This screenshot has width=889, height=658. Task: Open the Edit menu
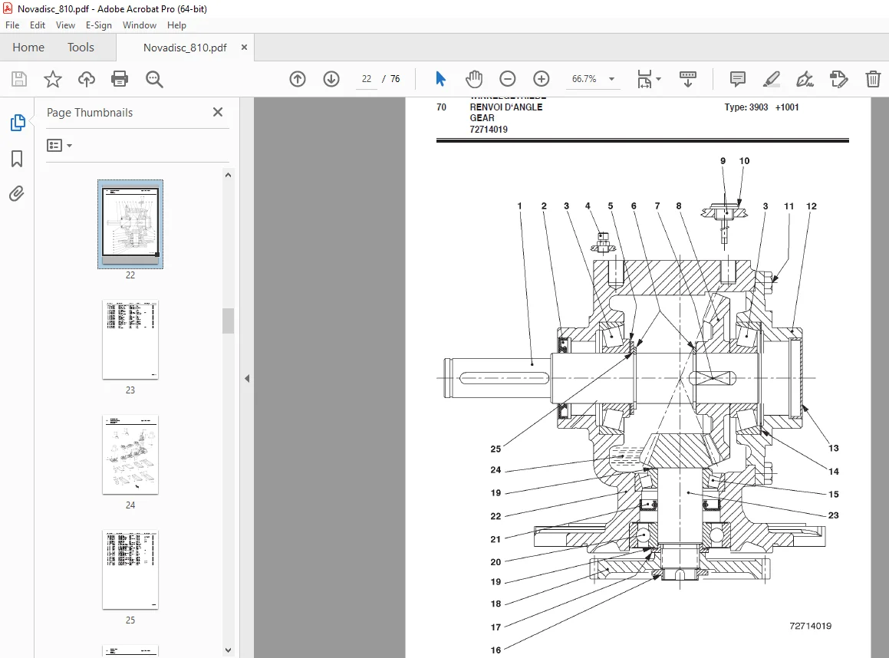(x=38, y=25)
